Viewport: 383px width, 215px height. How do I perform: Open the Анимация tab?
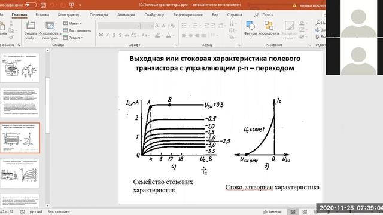pos(126,14)
